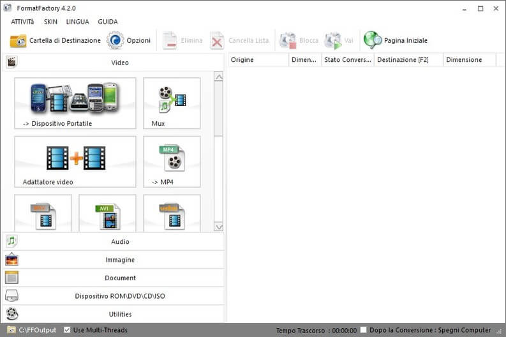Screen dimensions: 506x337
Task: Open the ATTIVITà menu
Action: 22,22
